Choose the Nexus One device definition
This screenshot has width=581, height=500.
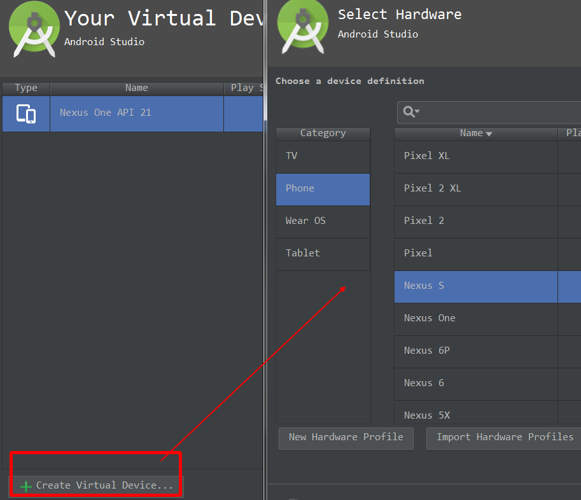pos(487,319)
